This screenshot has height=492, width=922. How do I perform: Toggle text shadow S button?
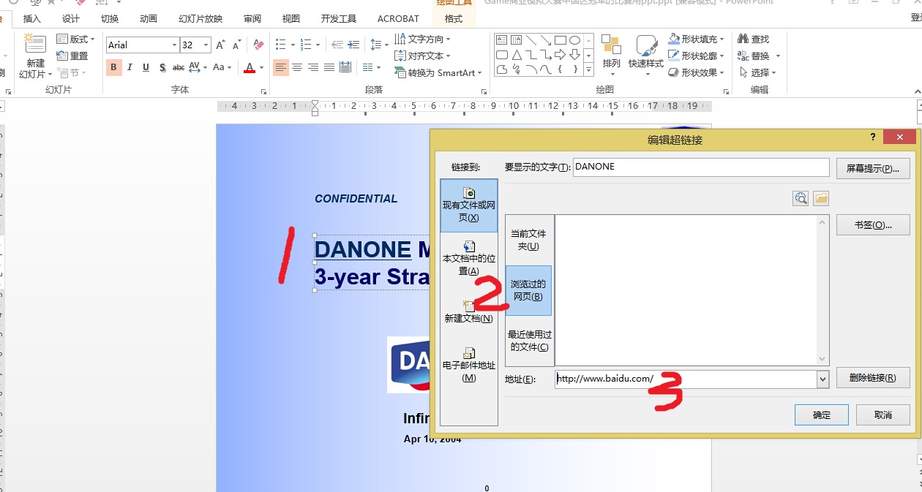pyautogui.click(x=162, y=67)
